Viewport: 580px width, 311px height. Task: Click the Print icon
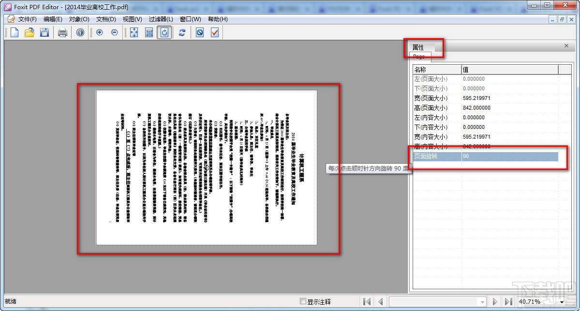tap(63, 32)
